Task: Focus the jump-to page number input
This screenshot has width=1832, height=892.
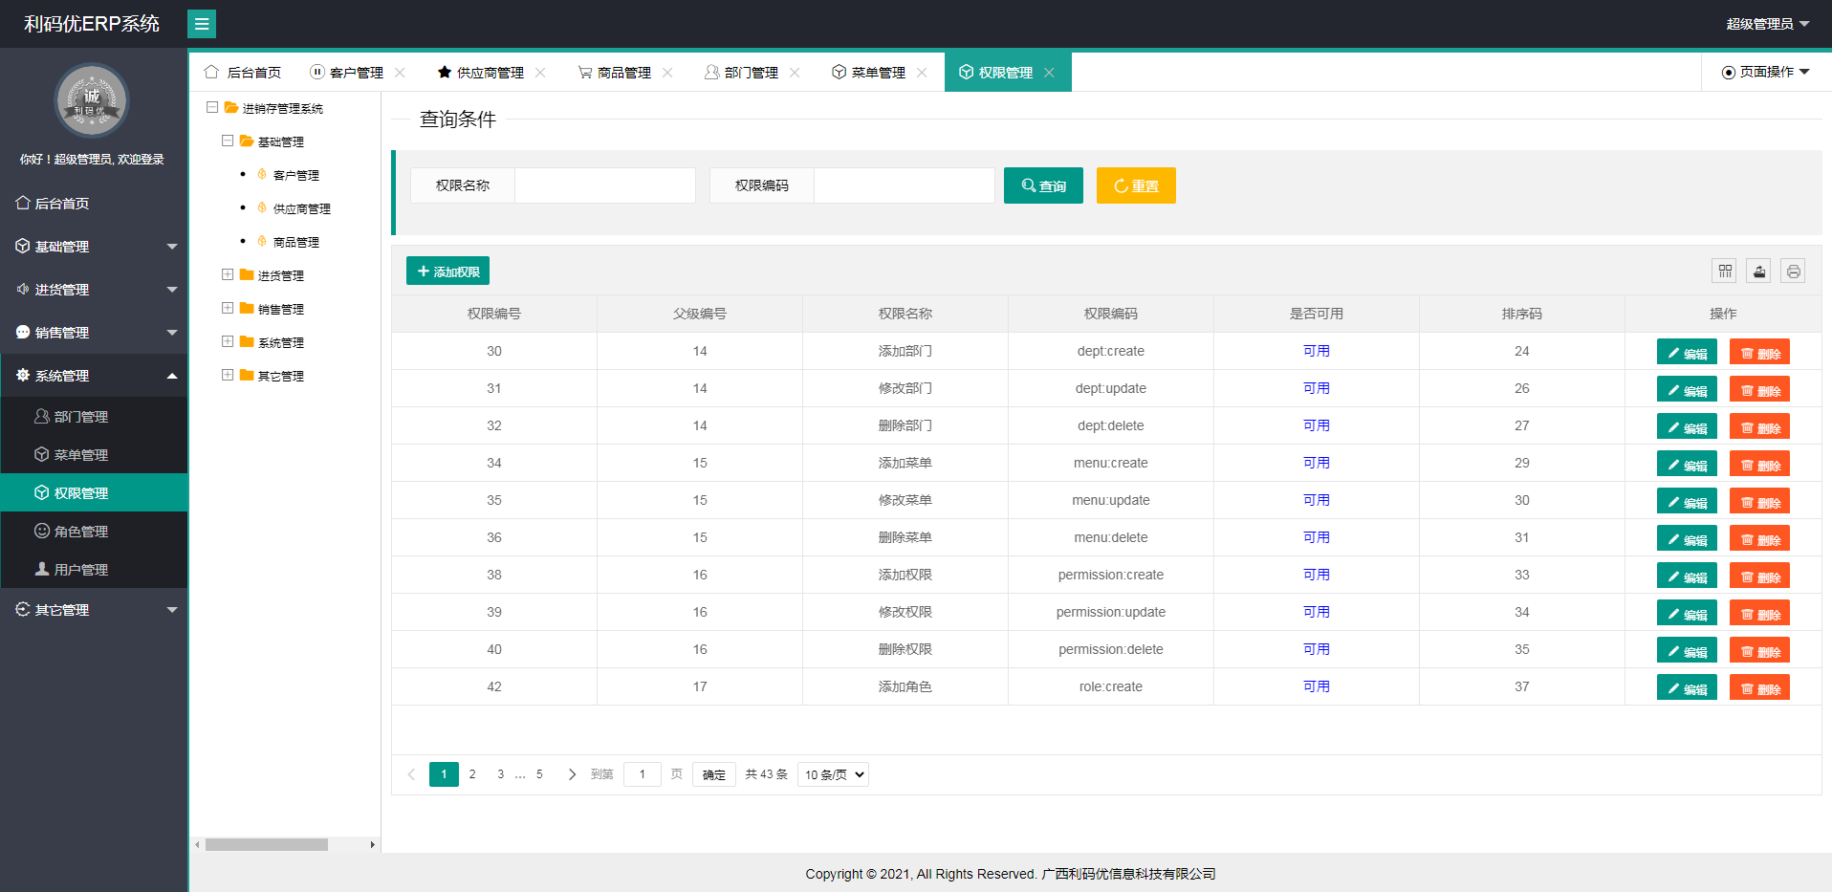Action: tap(643, 774)
